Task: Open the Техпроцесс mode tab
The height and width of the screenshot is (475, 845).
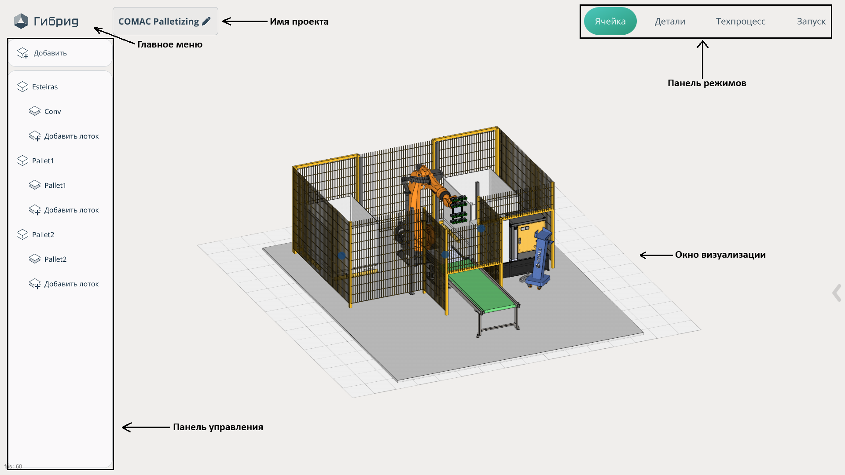Action: (x=740, y=21)
